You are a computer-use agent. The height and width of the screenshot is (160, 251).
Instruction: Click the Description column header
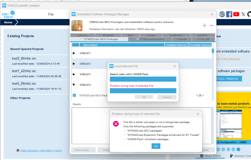point(122,45)
